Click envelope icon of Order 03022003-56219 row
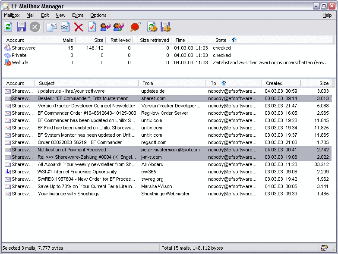This screenshot has height=254, width=338. point(7,142)
